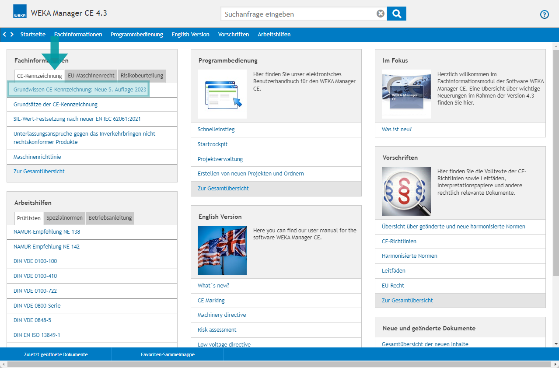Clear the search field with X icon

tap(381, 14)
